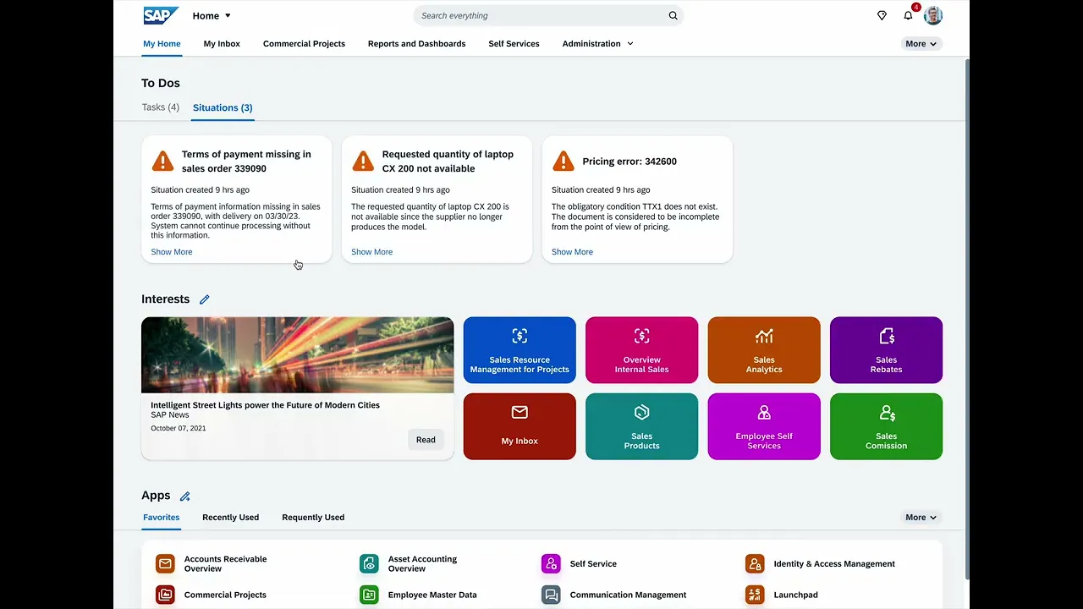Switch to the Tasks (4) tab
The height and width of the screenshot is (609, 1083).
pos(161,107)
